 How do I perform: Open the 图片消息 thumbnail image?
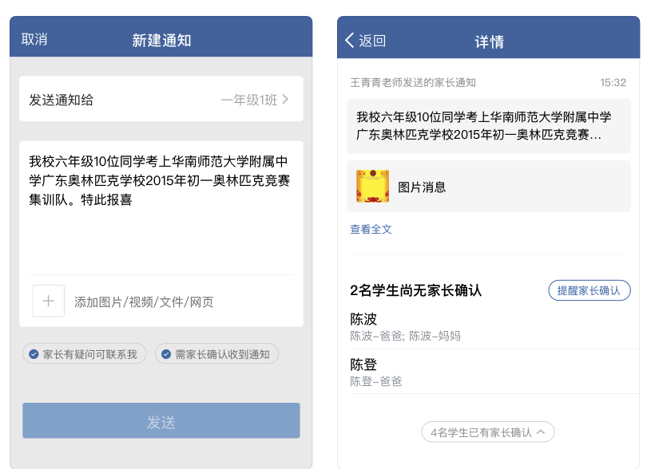click(x=372, y=186)
